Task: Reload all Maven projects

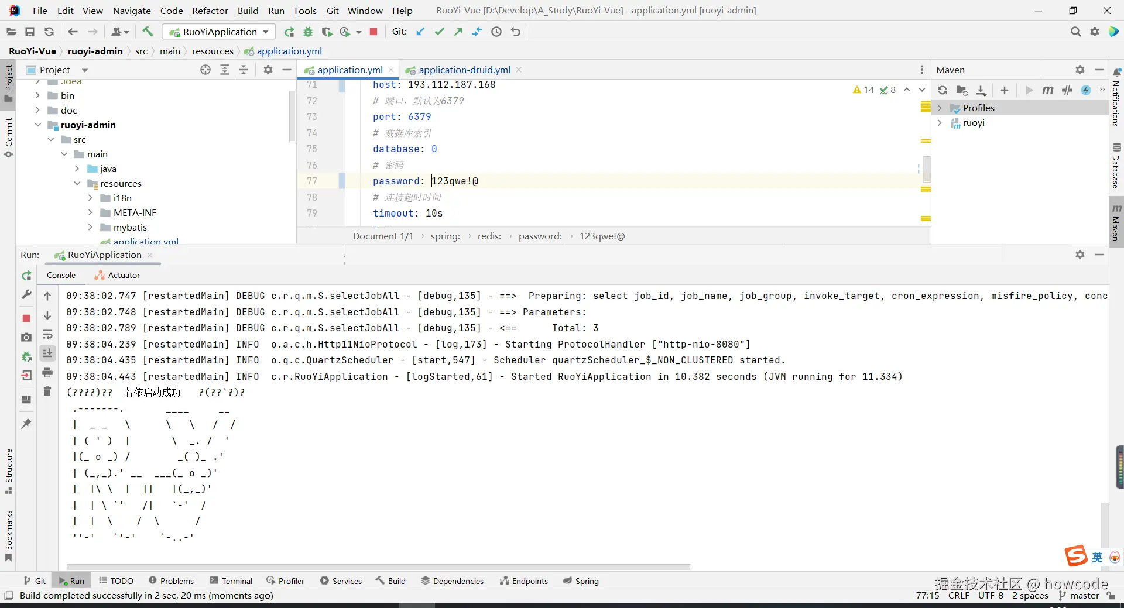Action: pyautogui.click(x=943, y=90)
